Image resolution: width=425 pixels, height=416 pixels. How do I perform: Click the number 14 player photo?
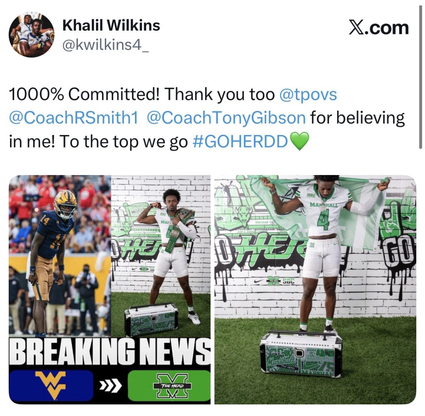[60, 255]
